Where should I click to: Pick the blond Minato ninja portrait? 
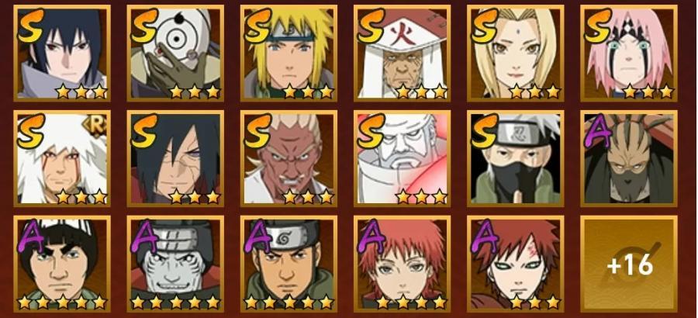(289, 54)
